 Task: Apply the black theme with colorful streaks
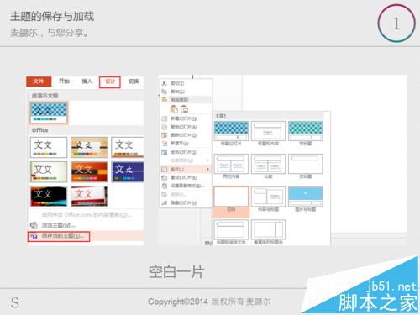[49, 196]
